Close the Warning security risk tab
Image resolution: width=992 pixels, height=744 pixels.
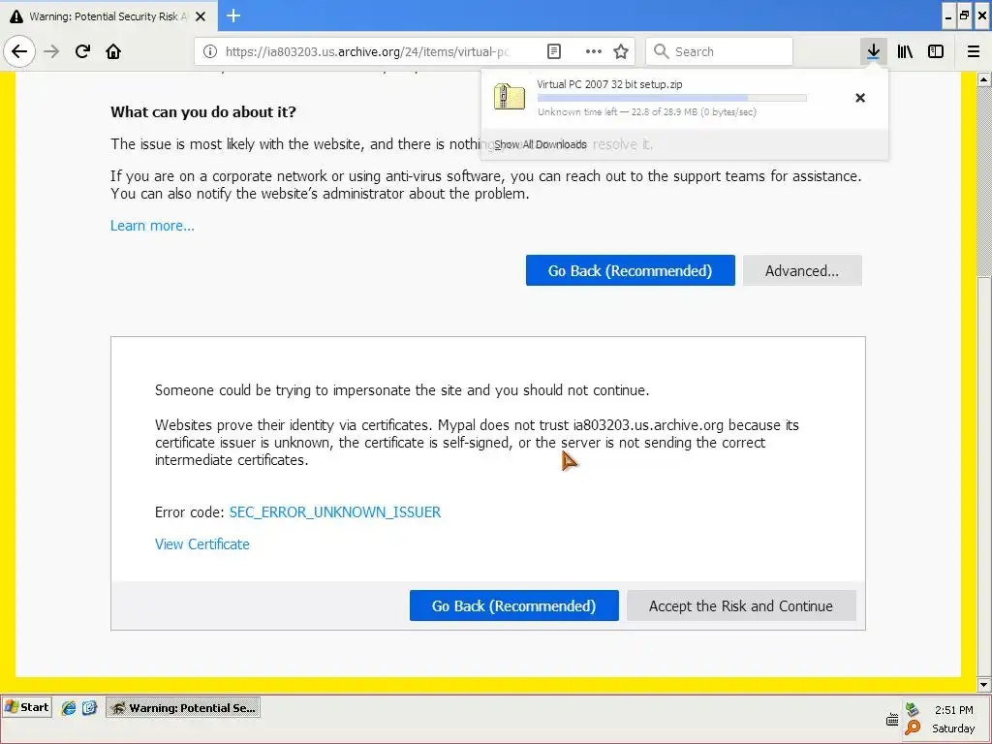coord(201,16)
